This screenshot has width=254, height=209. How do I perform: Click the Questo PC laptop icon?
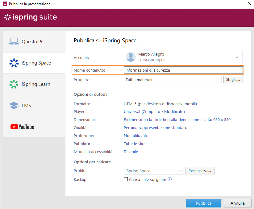click(x=14, y=41)
